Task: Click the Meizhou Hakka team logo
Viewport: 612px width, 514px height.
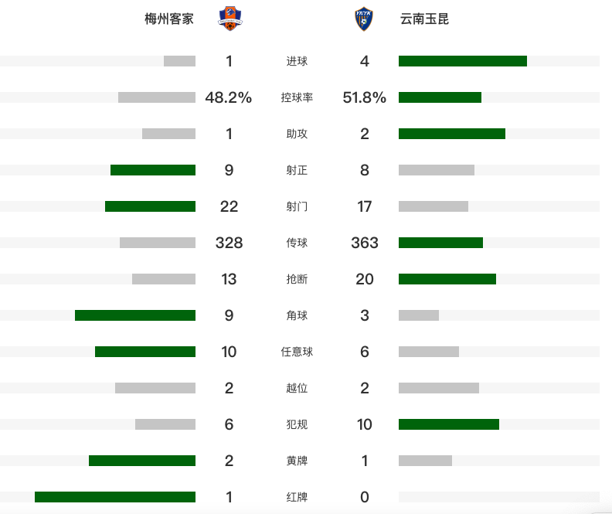Action: 228,19
